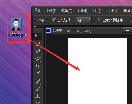Click Move tool preset icon in options bar
The width and height of the screenshot is (132, 104).
click(41, 20)
